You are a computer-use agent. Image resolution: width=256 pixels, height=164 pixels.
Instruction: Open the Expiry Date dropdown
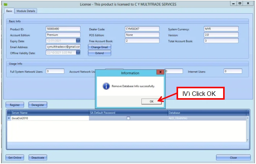point(78,41)
